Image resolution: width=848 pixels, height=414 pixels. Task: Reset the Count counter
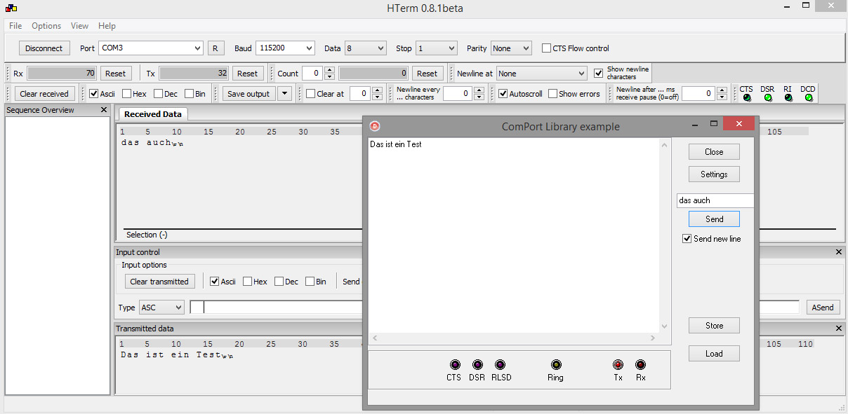click(x=427, y=74)
